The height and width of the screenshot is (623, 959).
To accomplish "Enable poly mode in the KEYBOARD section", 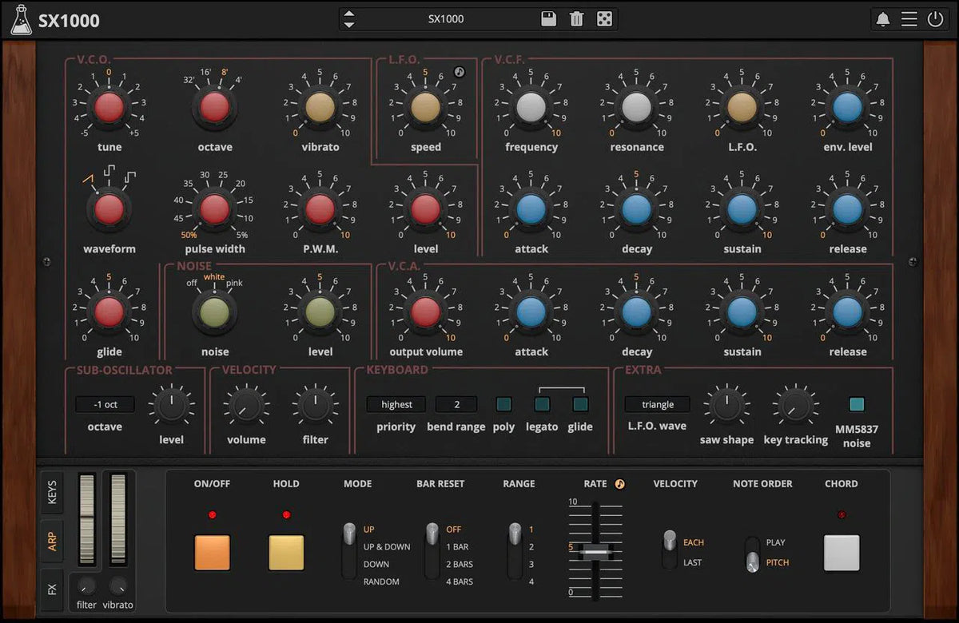I will click(x=503, y=404).
